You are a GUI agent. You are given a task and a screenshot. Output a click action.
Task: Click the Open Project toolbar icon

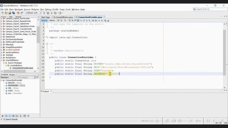pos(10,13)
